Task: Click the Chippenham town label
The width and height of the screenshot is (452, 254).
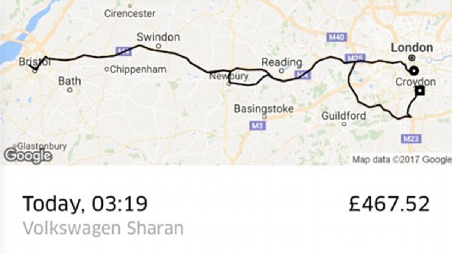Action: (x=138, y=70)
